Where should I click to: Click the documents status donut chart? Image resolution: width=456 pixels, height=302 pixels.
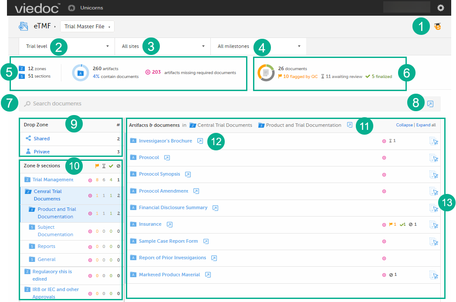point(266,72)
